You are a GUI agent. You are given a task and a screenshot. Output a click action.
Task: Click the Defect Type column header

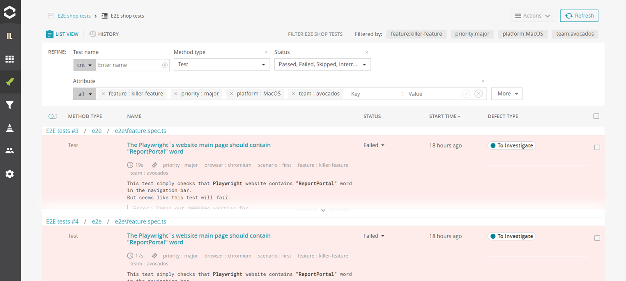click(x=503, y=116)
